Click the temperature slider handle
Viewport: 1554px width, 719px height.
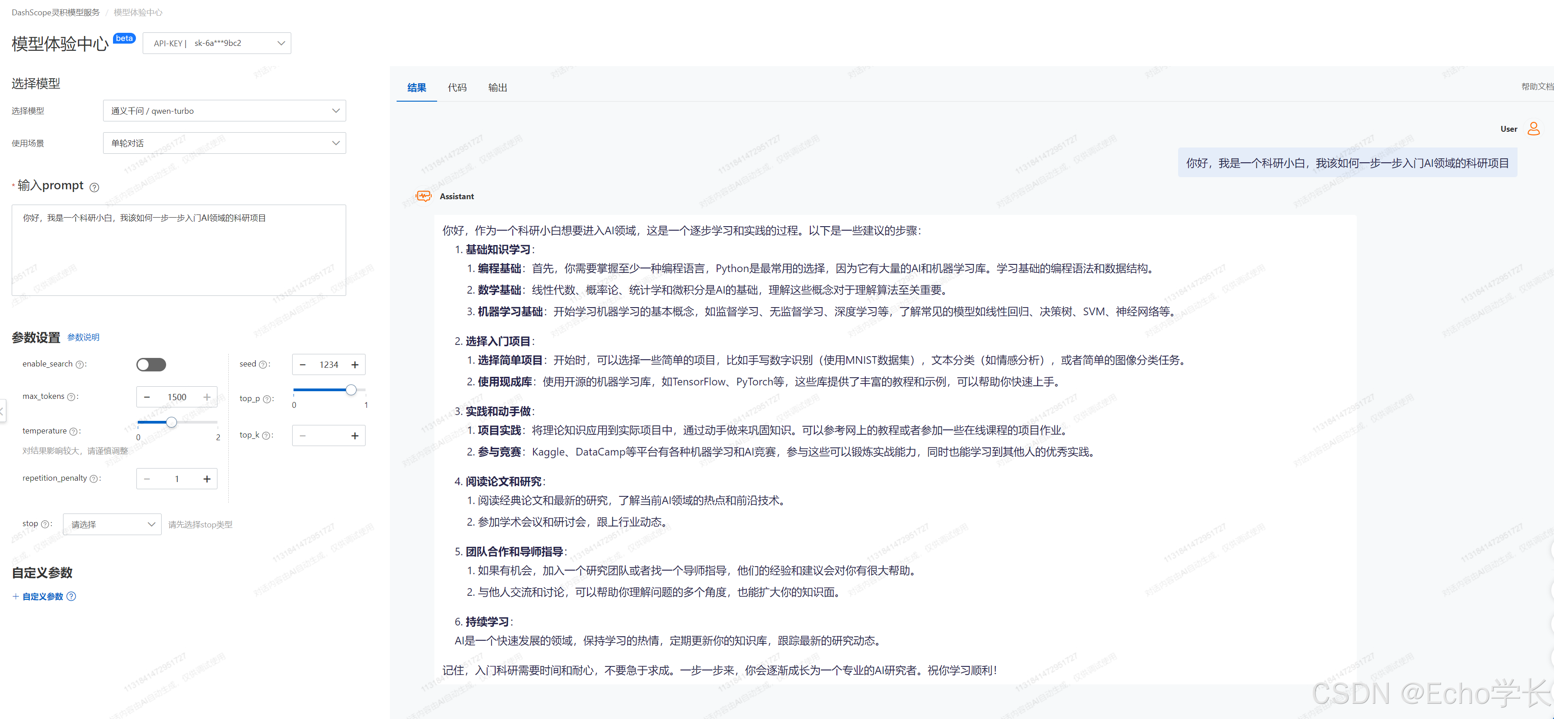[172, 422]
